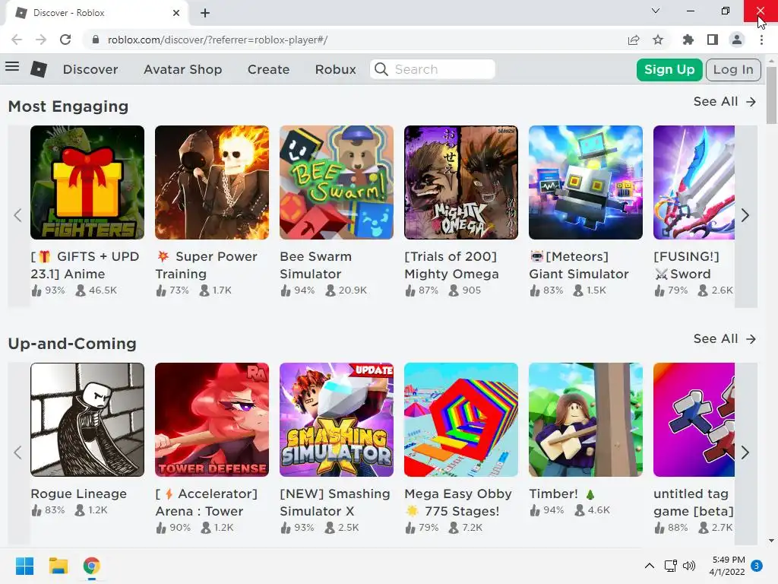
Task: Move Up-and-Coming carousel left arrow
Action: [18, 452]
